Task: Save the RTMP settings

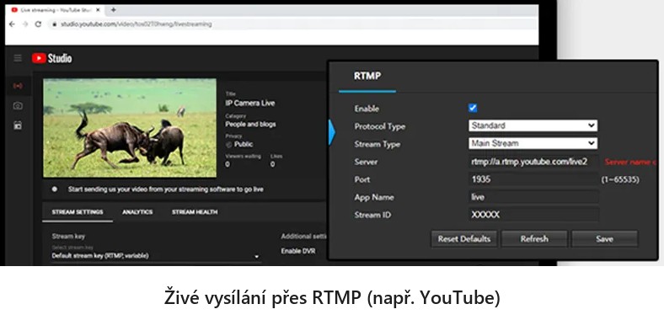Action: pyautogui.click(x=604, y=238)
